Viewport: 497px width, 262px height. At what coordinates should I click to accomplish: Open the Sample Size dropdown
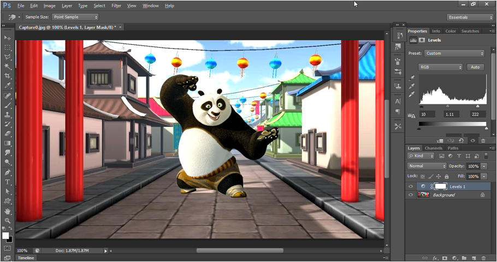[75, 17]
